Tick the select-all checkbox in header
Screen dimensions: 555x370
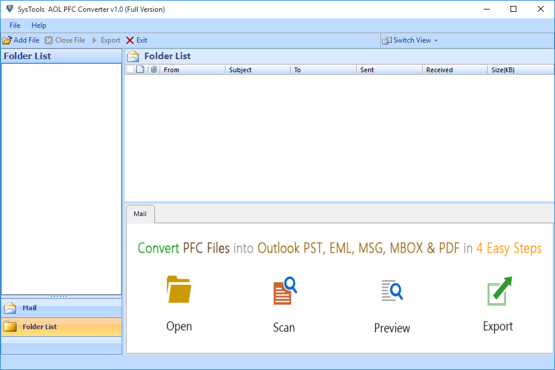130,69
